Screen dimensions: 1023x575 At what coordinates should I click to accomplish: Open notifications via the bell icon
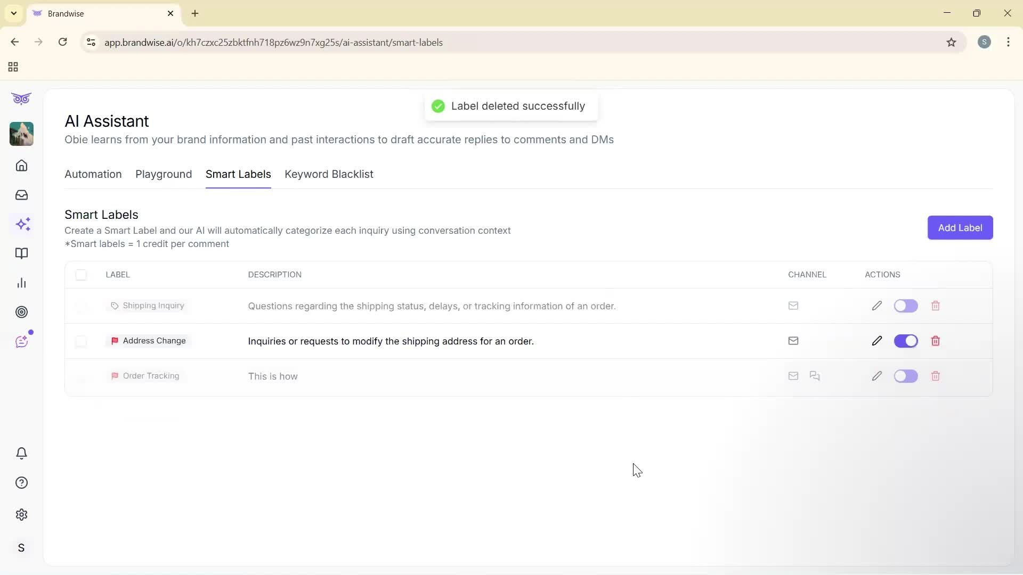coord(21,453)
